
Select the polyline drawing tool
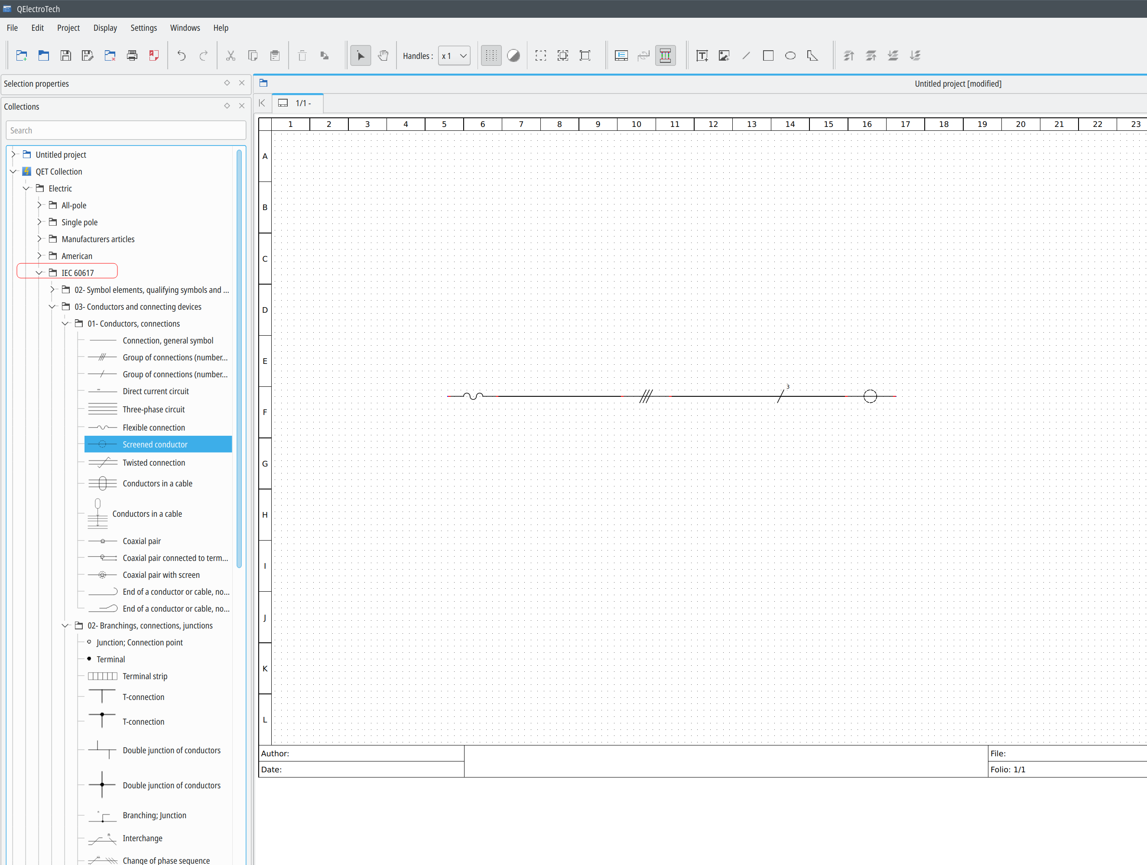[812, 55]
